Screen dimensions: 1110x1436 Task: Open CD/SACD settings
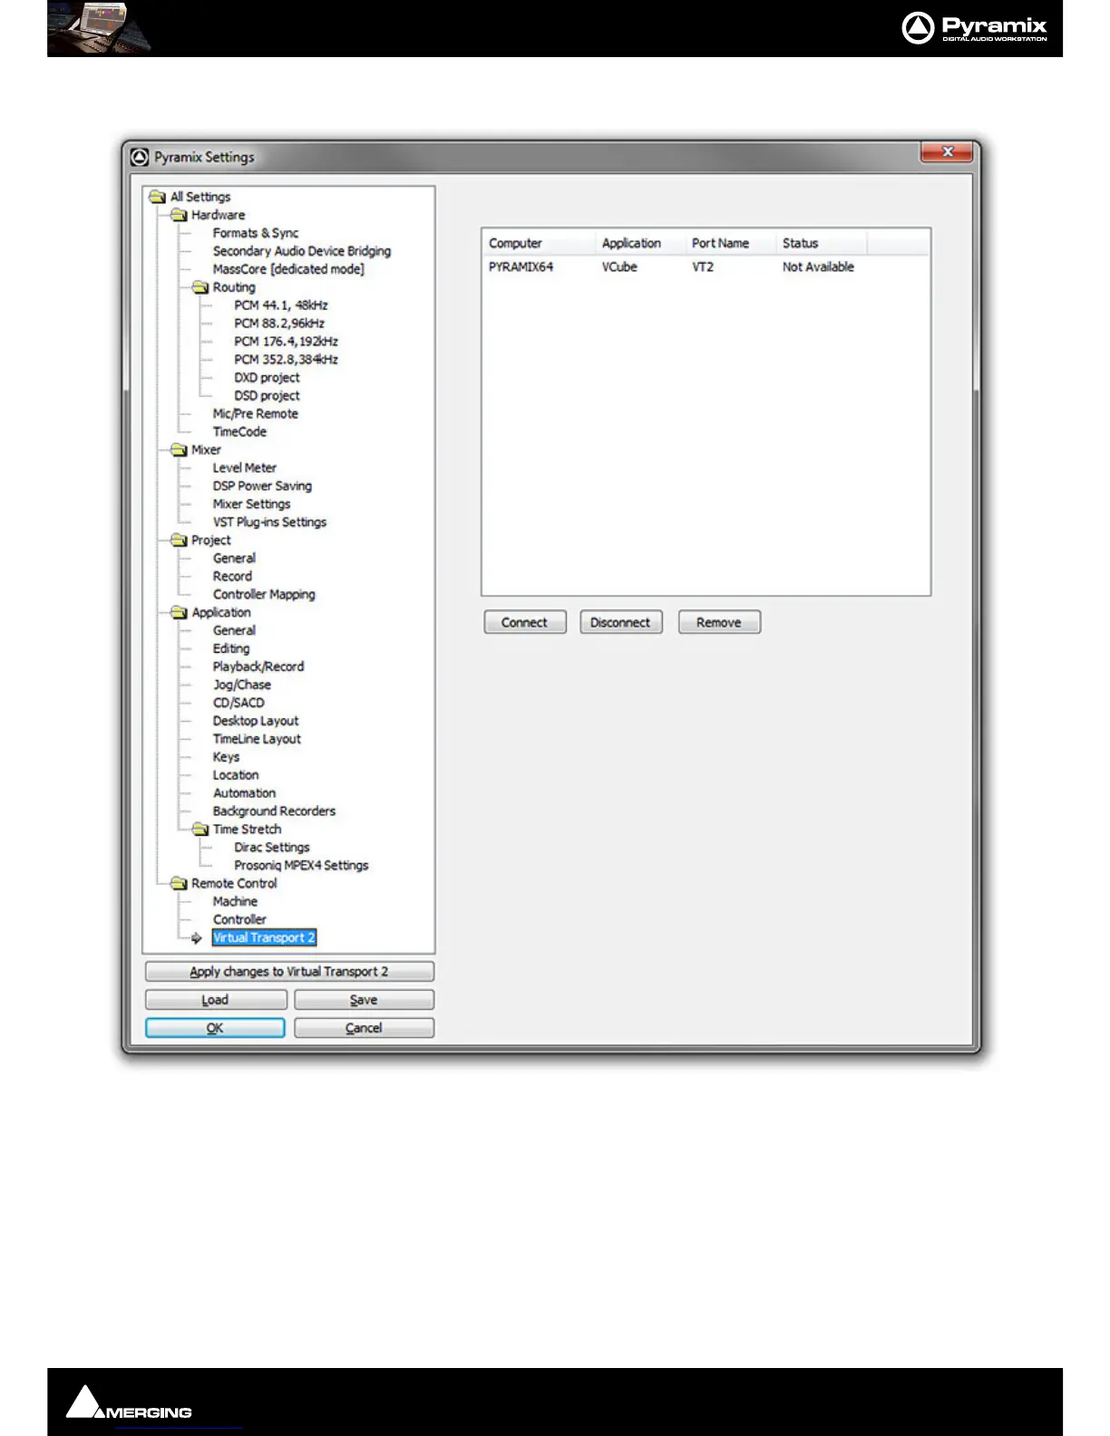(x=239, y=703)
